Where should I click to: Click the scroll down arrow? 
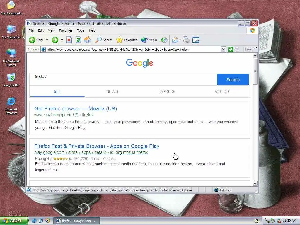255,183
